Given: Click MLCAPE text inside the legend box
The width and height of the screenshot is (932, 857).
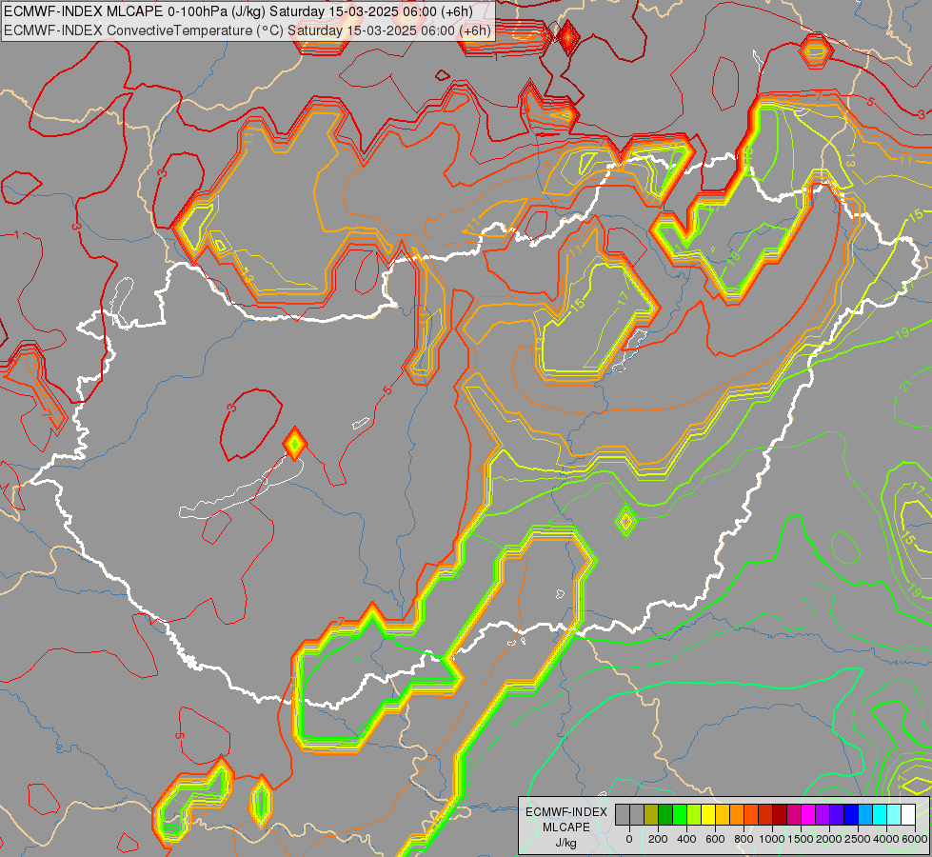Looking at the screenshot, I should 566,827.
